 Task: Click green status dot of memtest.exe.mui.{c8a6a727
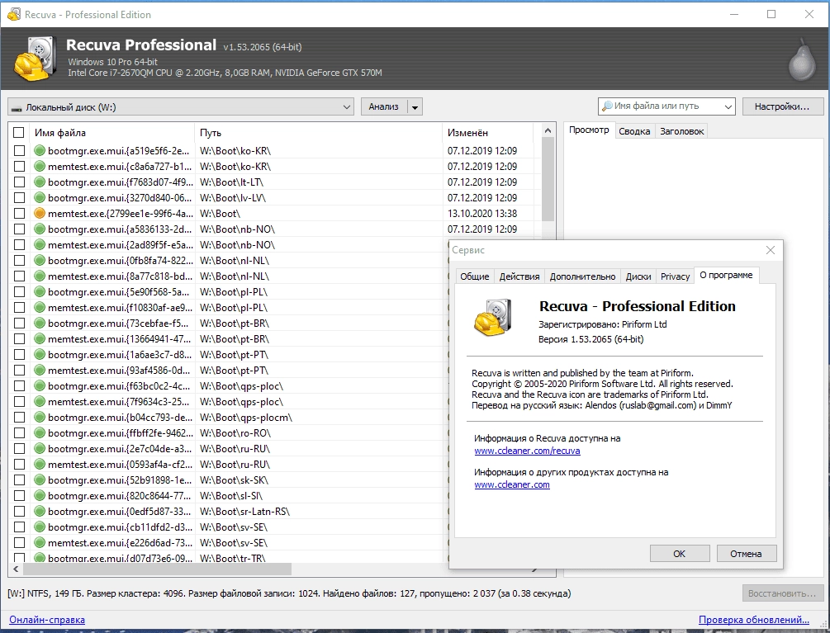[x=39, y=166]
